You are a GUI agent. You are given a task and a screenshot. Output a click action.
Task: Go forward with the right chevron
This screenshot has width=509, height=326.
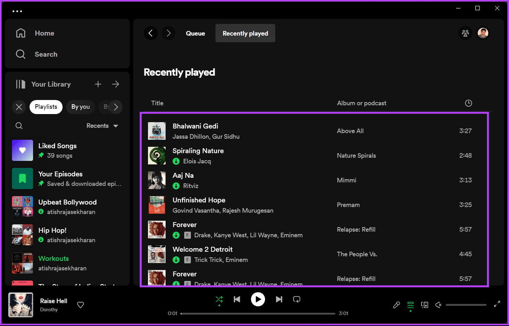168,33
